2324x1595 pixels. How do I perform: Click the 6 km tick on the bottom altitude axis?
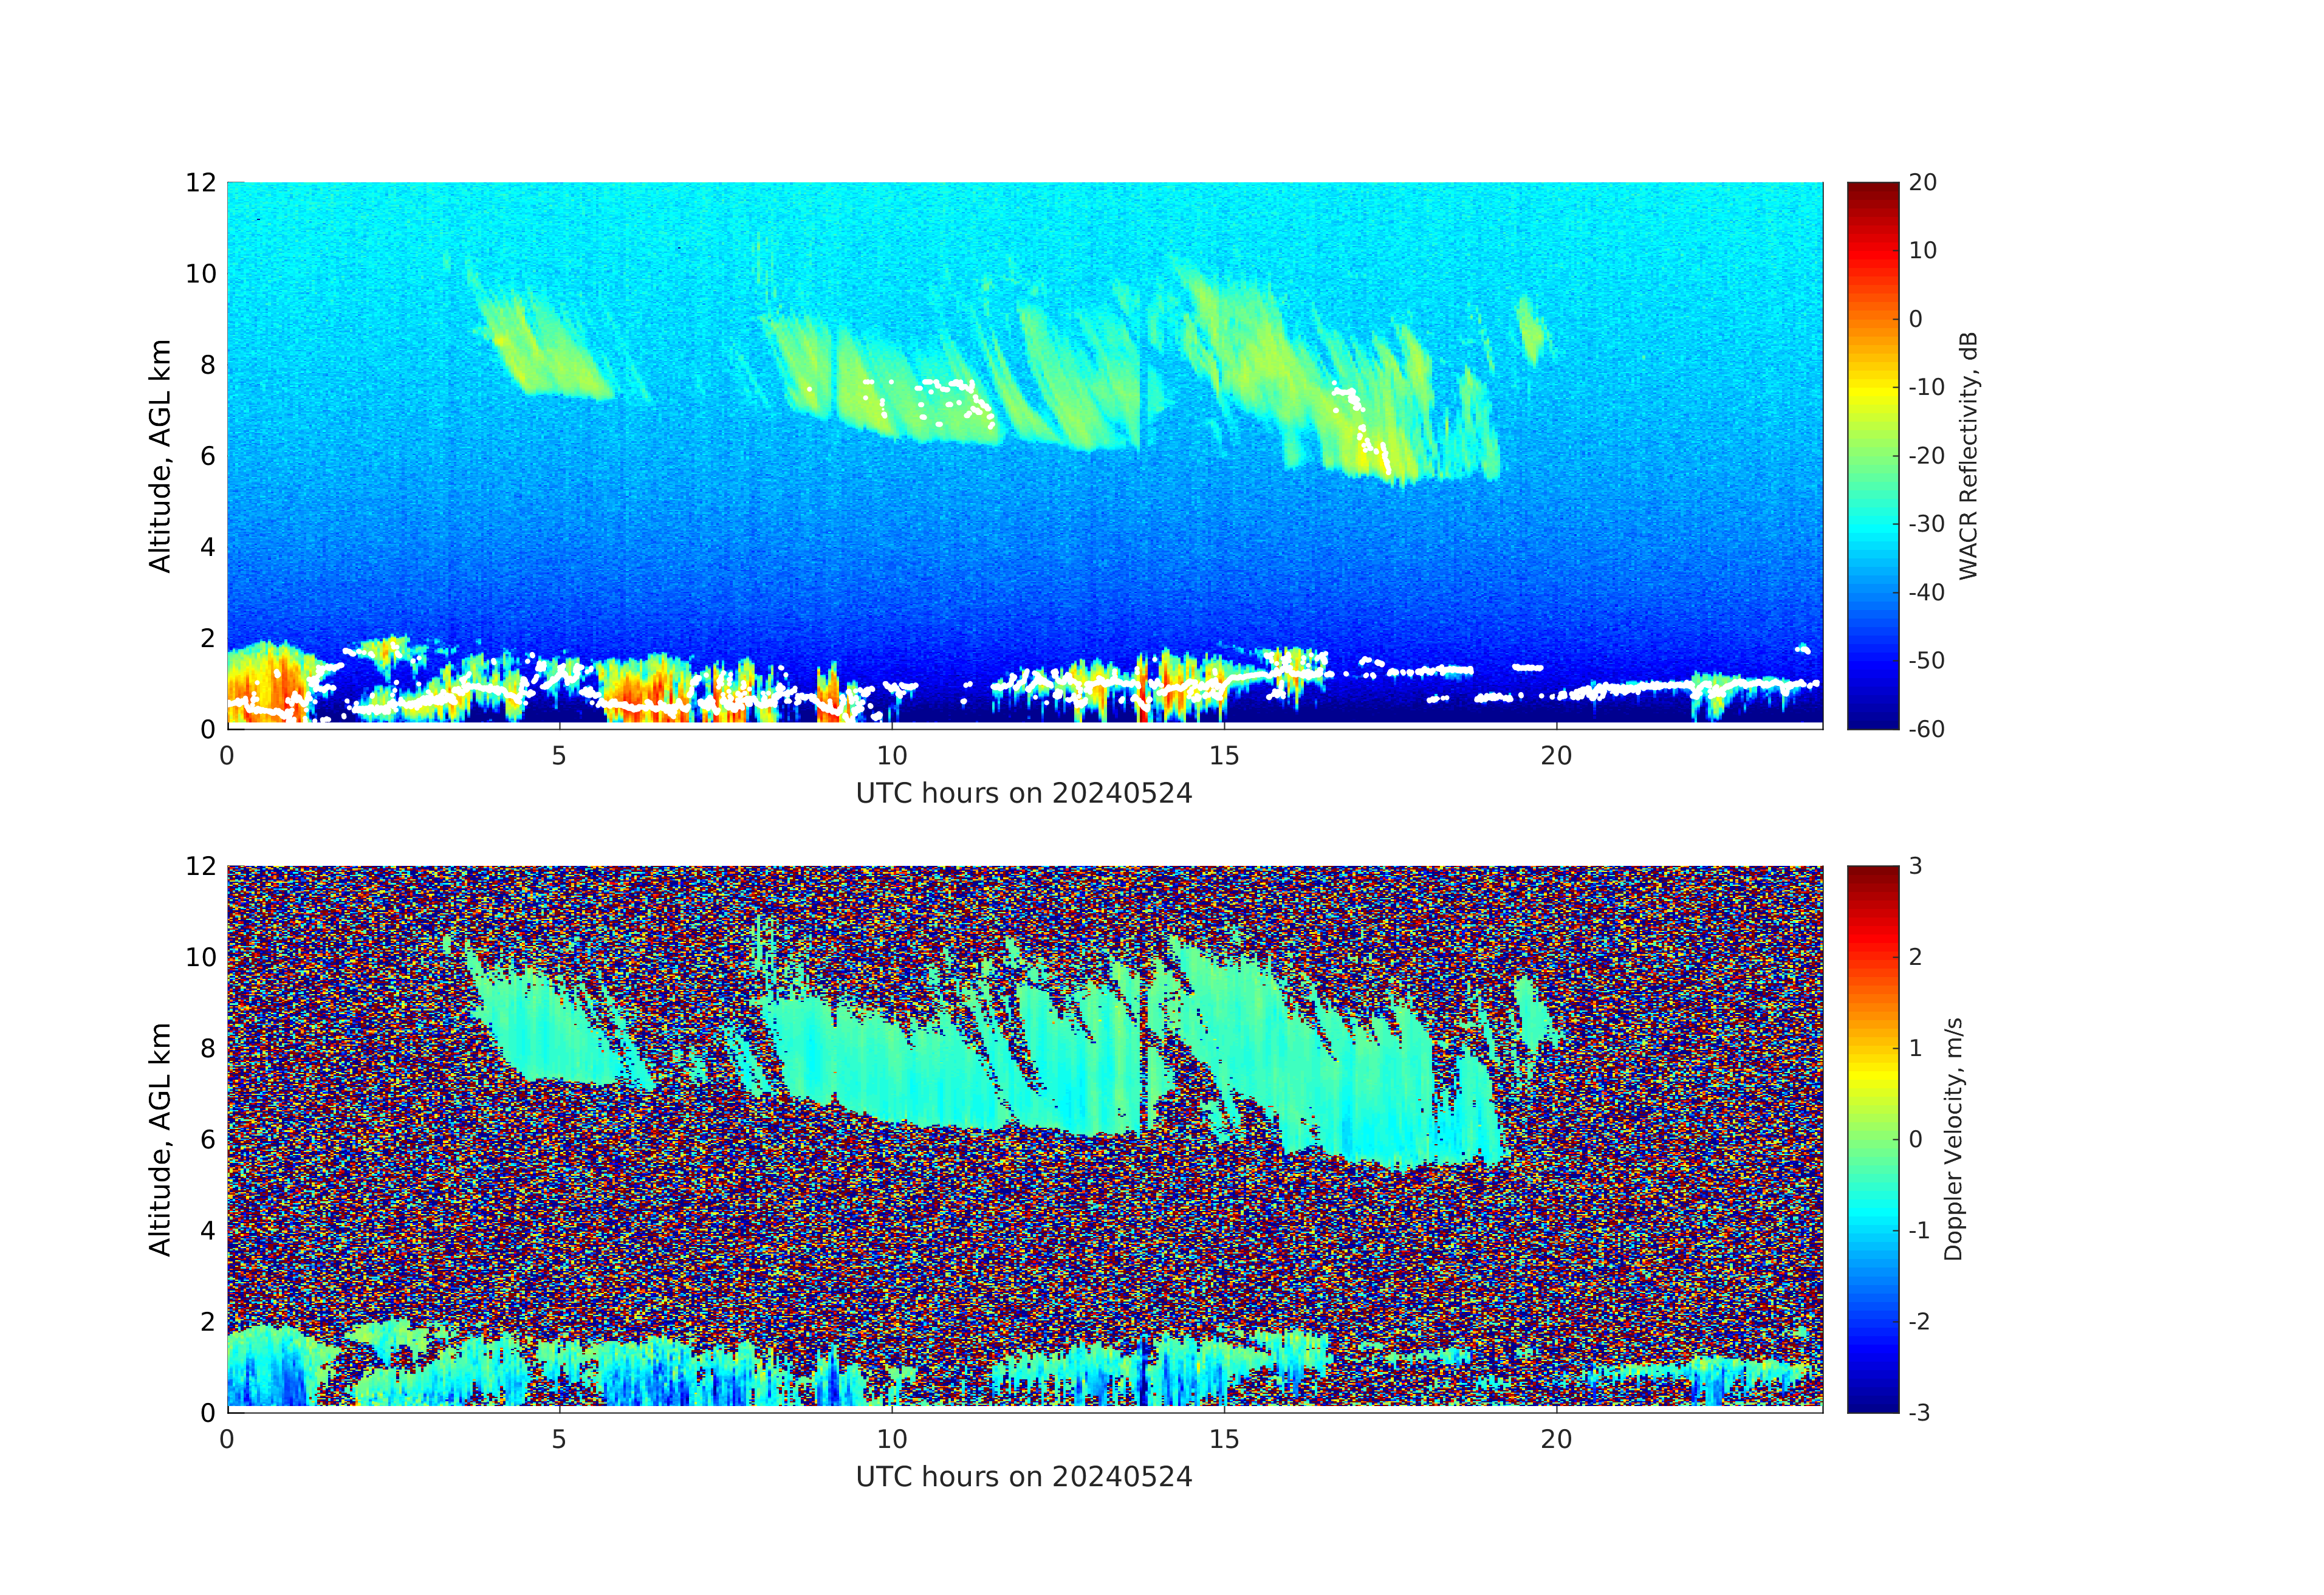(207, 1139)
